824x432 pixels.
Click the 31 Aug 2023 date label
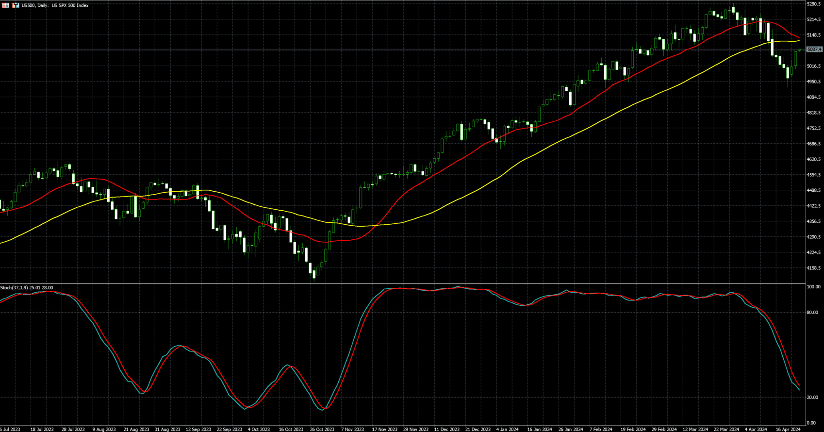coord(167,429)
